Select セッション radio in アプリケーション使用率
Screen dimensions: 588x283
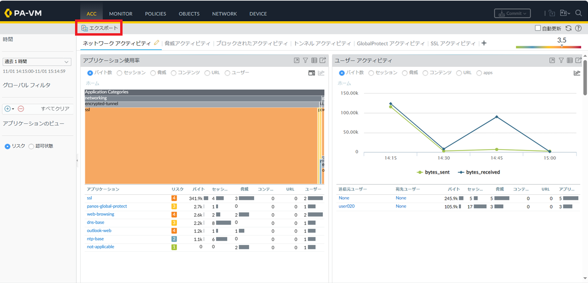(x=120, y=73)
